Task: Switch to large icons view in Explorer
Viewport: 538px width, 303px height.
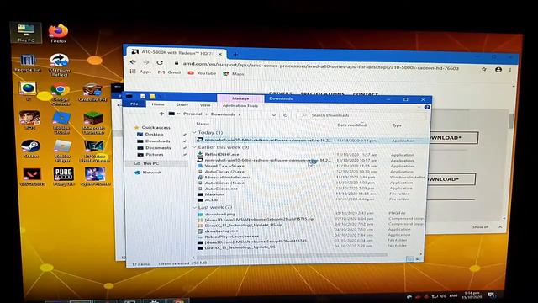Action: (419, 258)
